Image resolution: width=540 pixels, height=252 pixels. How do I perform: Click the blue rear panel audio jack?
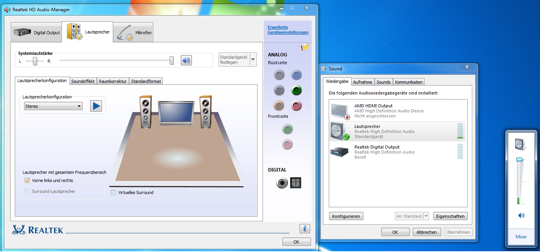(x=296, y=75)
